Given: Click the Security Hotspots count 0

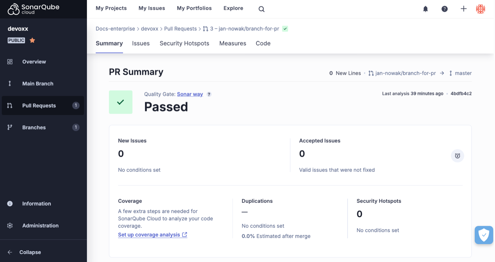Looking at the screenshot, I should [x=360, y=214].
